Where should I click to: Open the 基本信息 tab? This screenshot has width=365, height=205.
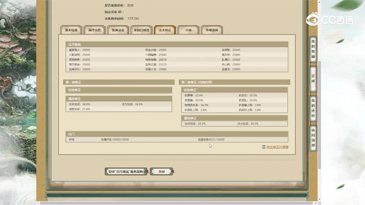71,30
